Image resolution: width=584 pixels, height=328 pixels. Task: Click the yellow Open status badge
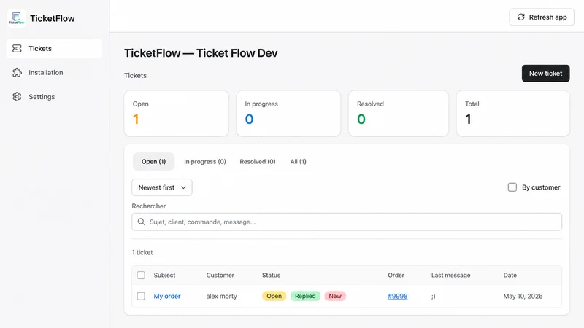(x=274, y=296)
